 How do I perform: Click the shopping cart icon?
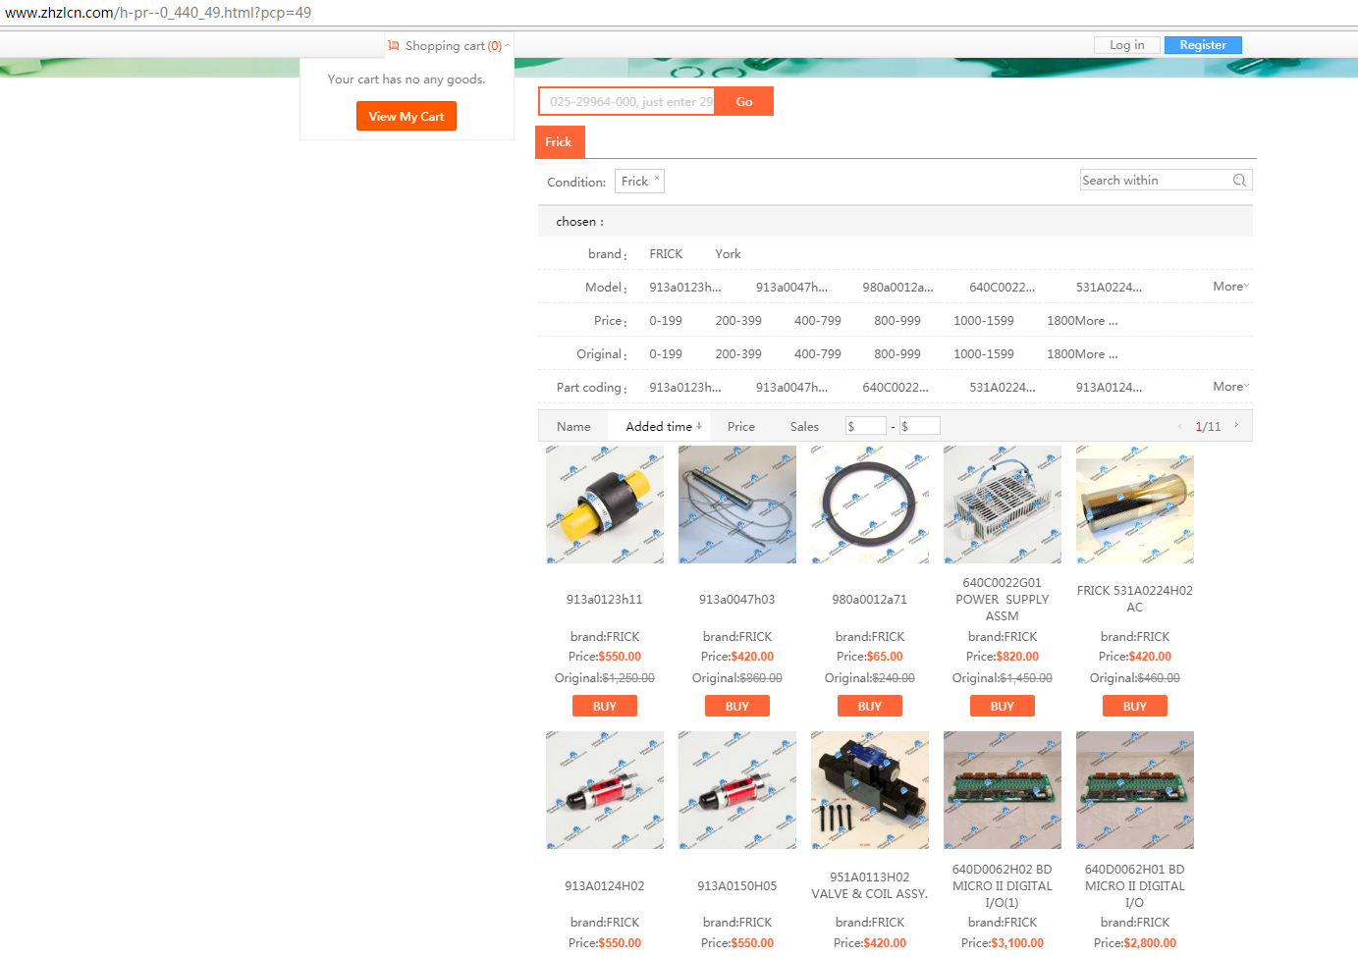(x=394, y=46)
